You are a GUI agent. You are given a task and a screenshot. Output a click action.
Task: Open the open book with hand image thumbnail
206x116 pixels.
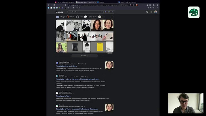(108, 36)
